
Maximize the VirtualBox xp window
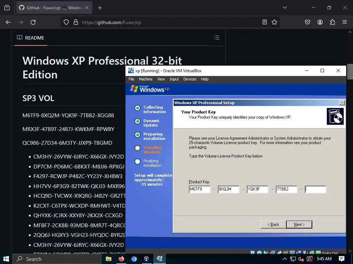pyautogui.click(x=322, y=70)
